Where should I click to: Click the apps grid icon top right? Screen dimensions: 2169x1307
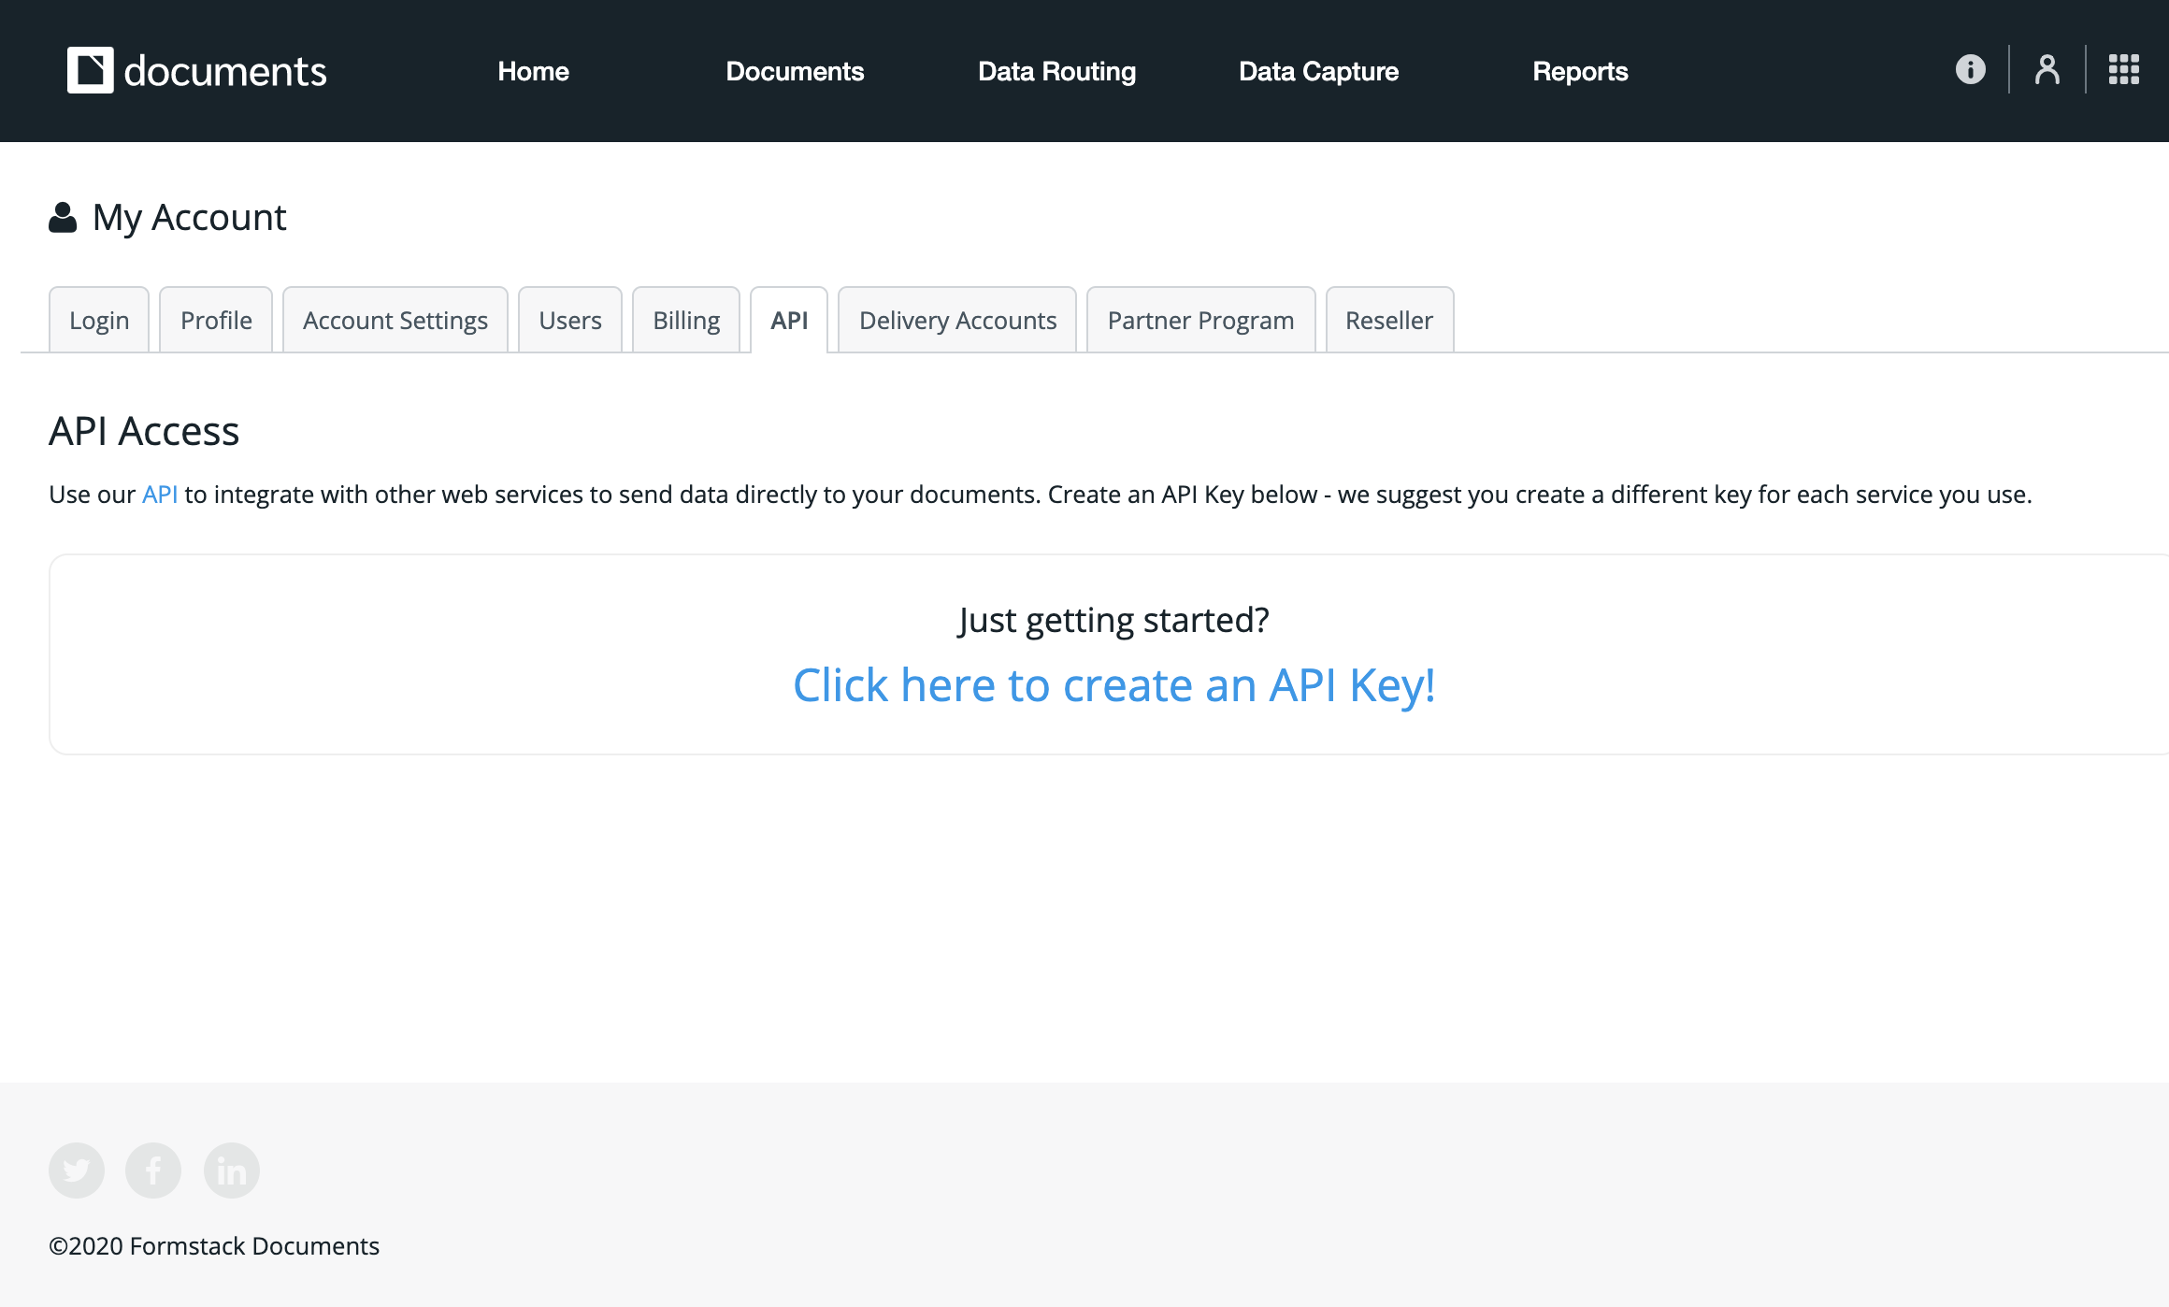[2124, 69]
